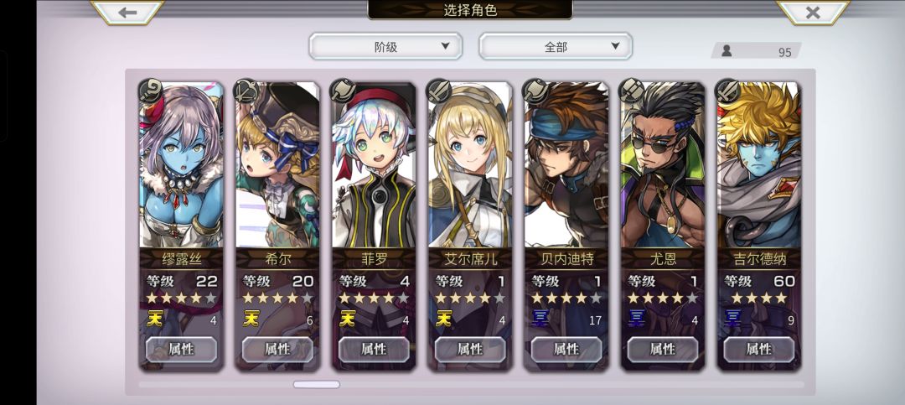The width and height of the screenshot is (905, 405).
Task: Select the 希尔 character portrait
Action: click(277, 164)
